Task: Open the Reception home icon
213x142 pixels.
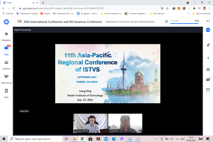Action: click(6, 34)
